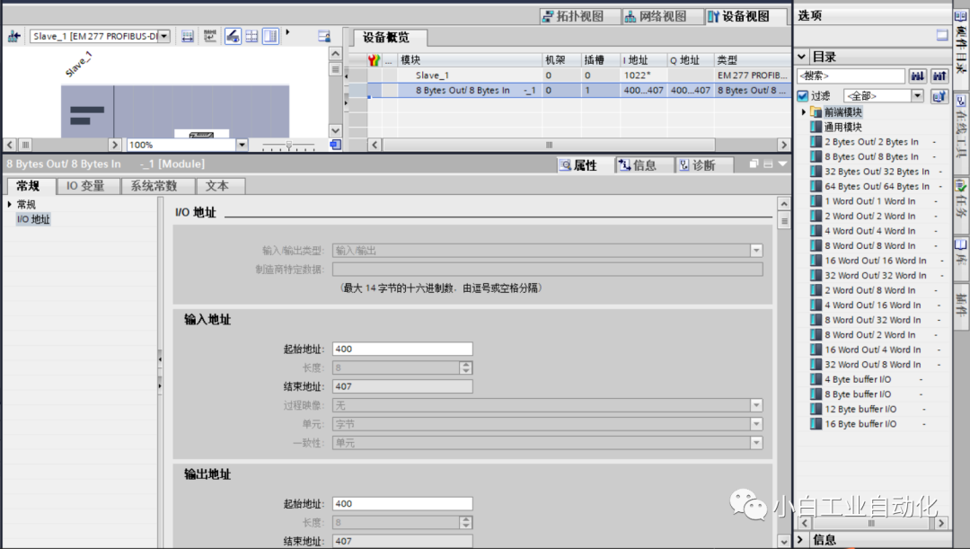Screen dimensions: 970x549
Task: Click the show module names toolbar icon
Action: pos(209,37)
